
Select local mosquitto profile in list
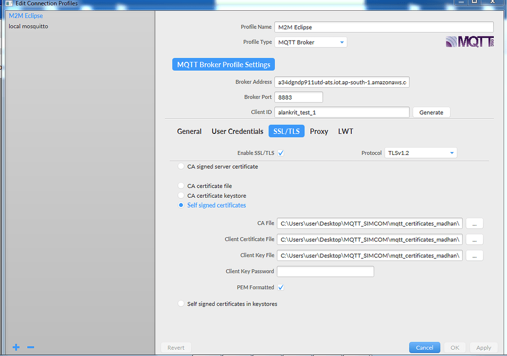tap(28, 26)
